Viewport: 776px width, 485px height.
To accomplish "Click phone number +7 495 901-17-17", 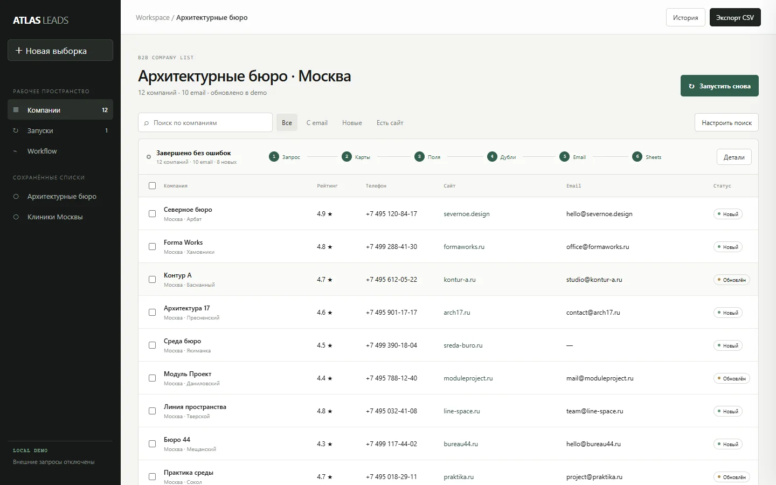I will pos(391,313).
